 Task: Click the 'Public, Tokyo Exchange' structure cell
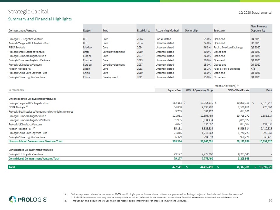[227, 69]
